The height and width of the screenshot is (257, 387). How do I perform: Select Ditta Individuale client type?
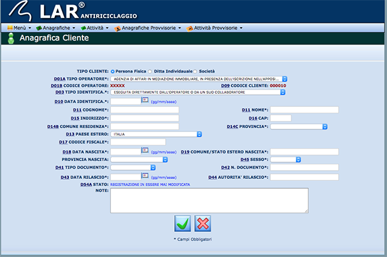(150, 71)
